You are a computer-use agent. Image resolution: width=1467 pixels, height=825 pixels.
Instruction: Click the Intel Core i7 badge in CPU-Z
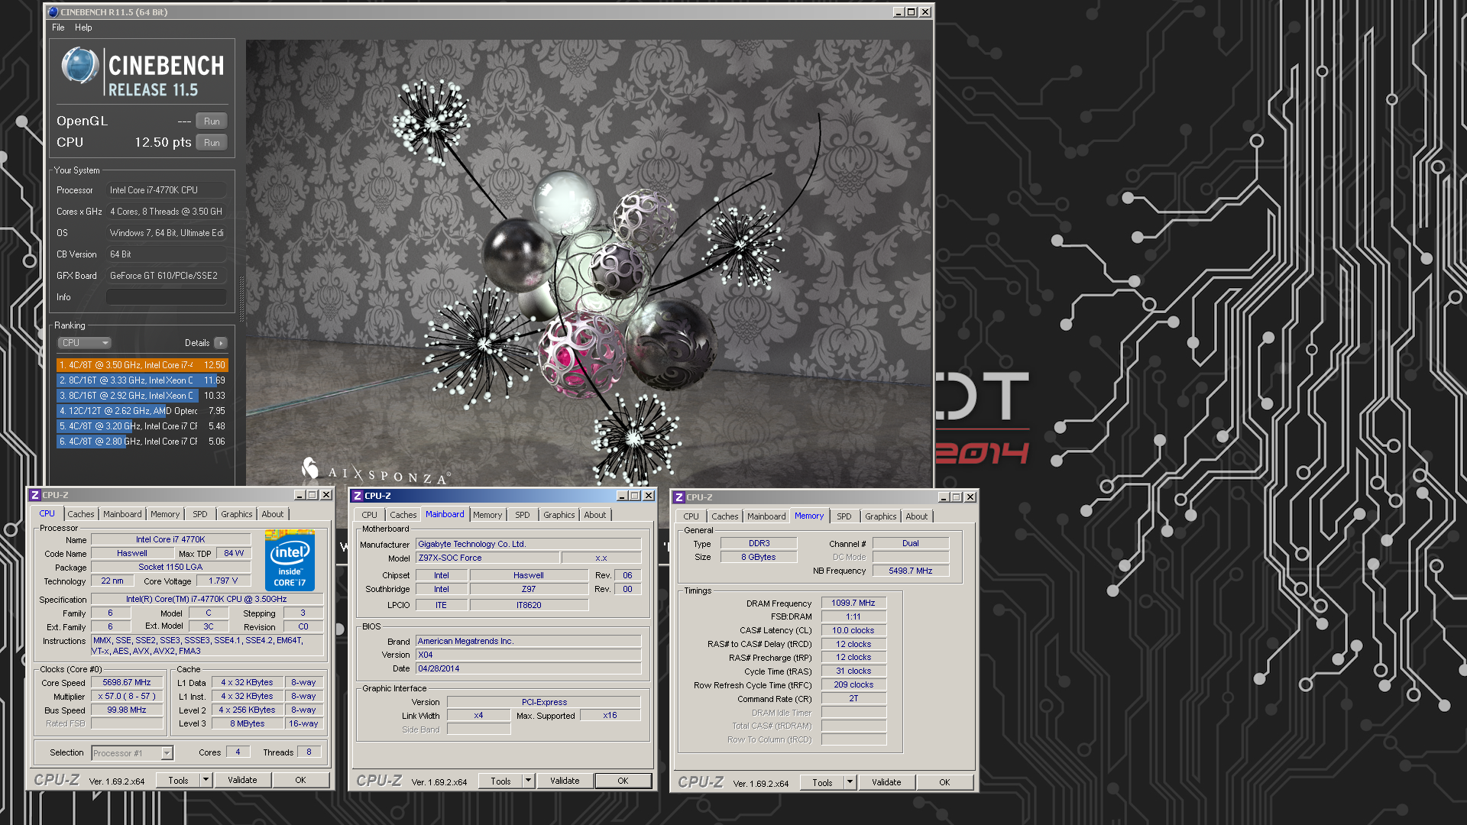[290, 561]
